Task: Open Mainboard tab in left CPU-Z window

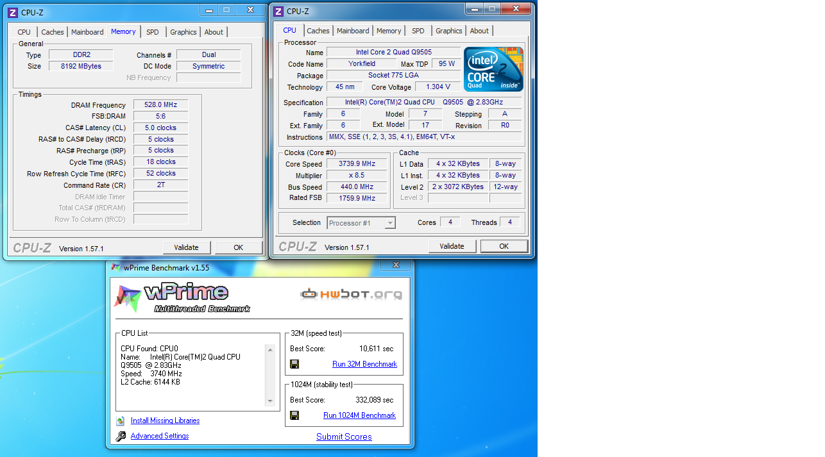Action: [87, 32]
